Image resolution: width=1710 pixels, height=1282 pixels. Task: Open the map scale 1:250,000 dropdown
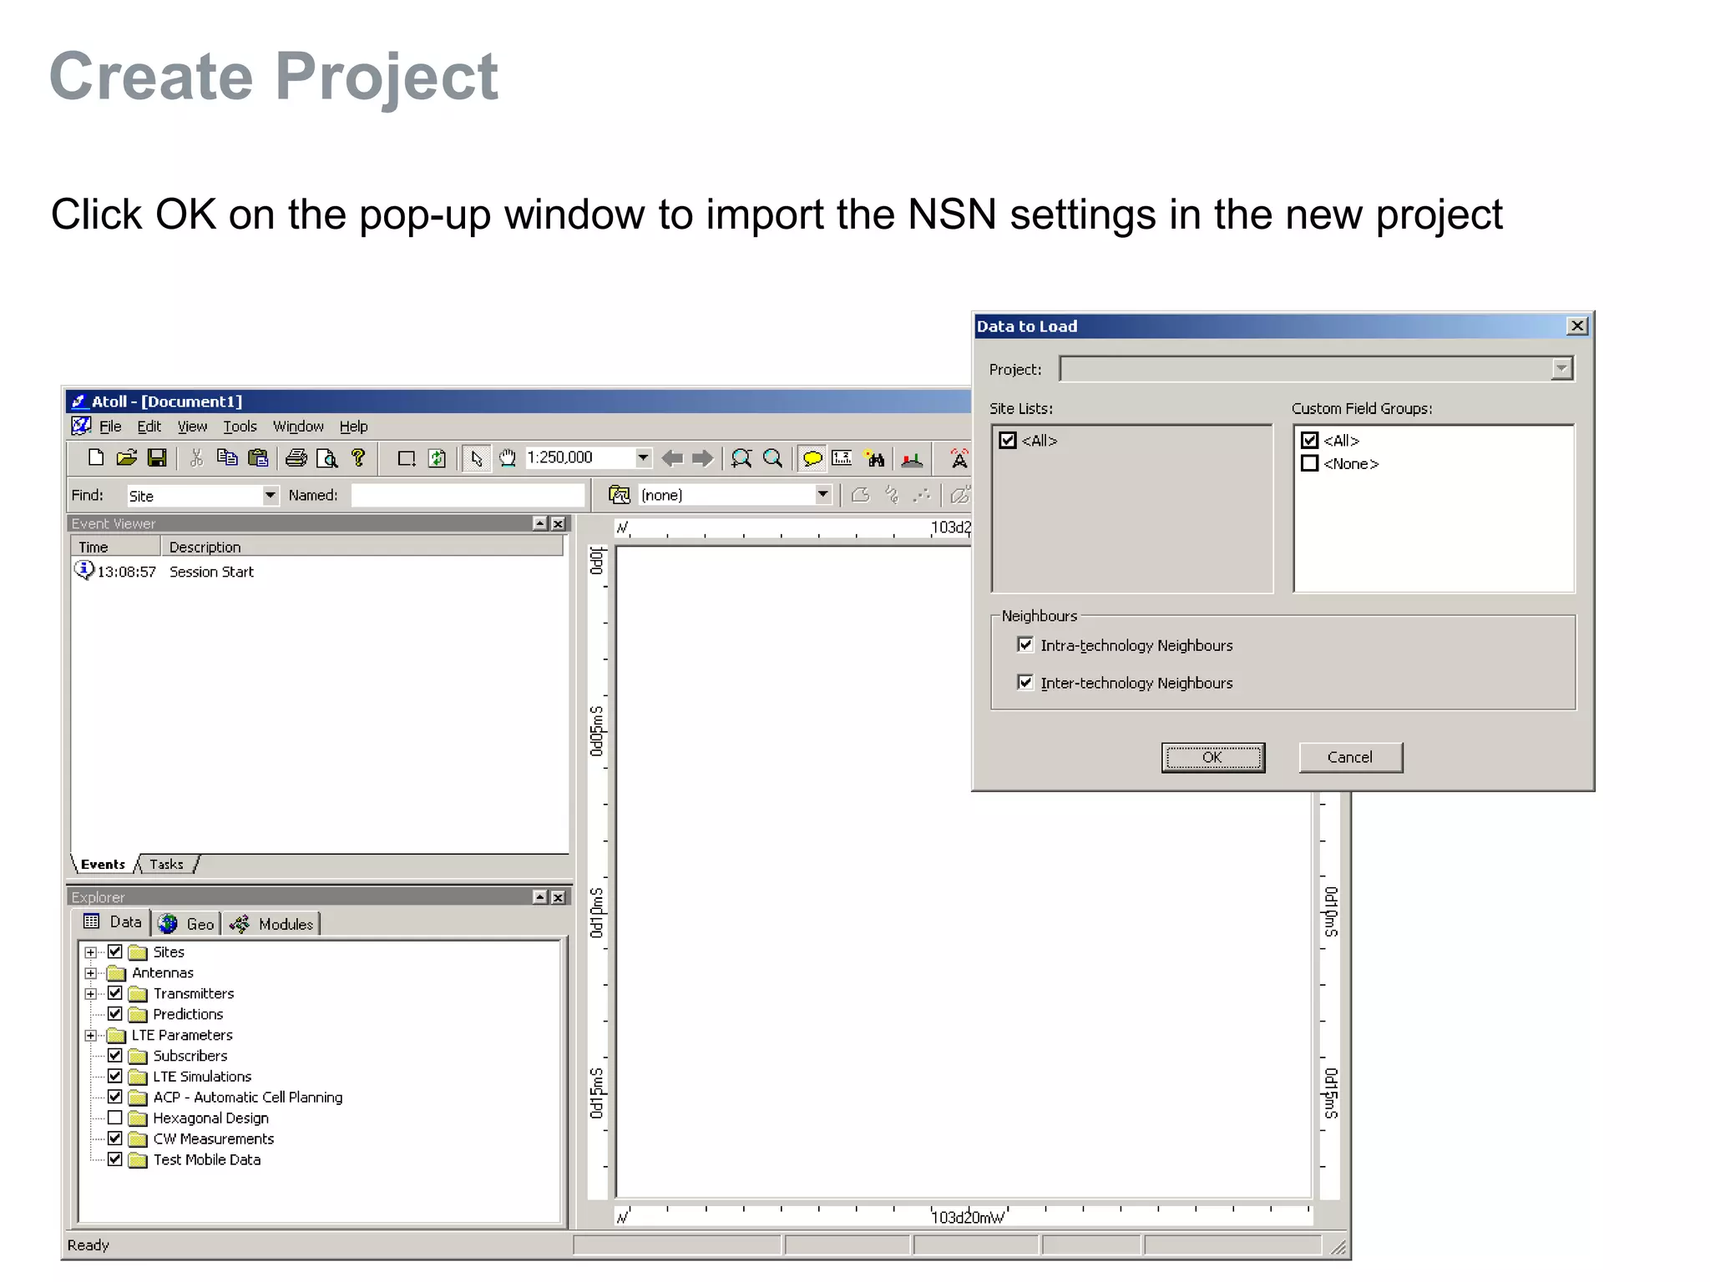[x=643, y=457]
